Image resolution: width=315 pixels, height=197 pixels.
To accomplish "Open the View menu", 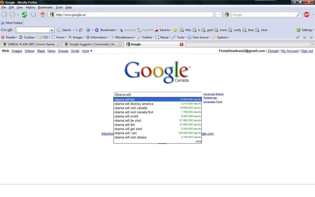I will (20, 7).
